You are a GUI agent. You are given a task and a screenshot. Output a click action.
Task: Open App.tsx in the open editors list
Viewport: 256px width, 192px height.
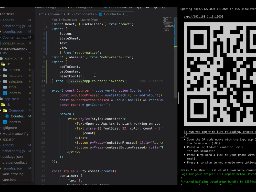pyautogui.click(x=8, y=20)
